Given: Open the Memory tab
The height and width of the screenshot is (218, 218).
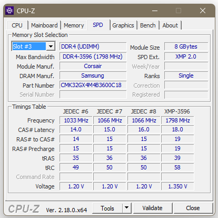Looking at the screenshot, I should tap(74, 25).
